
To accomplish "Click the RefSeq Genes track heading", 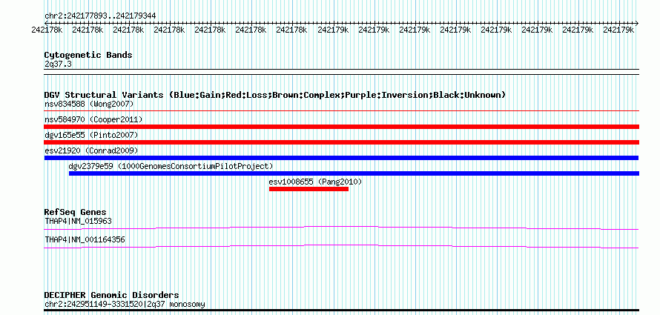I will tap(76, 212).
